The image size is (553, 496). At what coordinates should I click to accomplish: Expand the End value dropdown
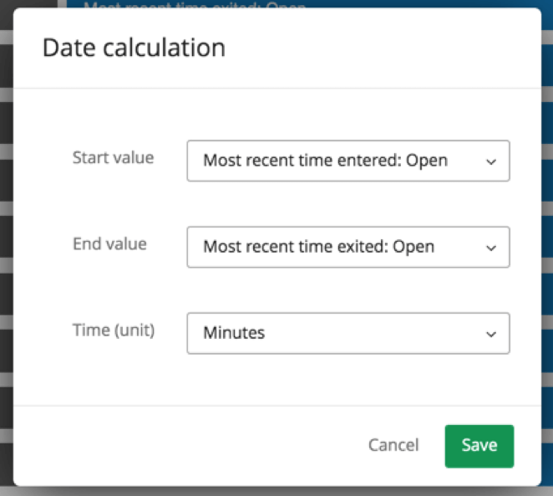pos(348,247)
